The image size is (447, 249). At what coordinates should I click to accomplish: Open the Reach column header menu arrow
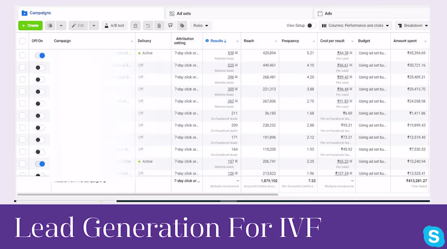276,41
